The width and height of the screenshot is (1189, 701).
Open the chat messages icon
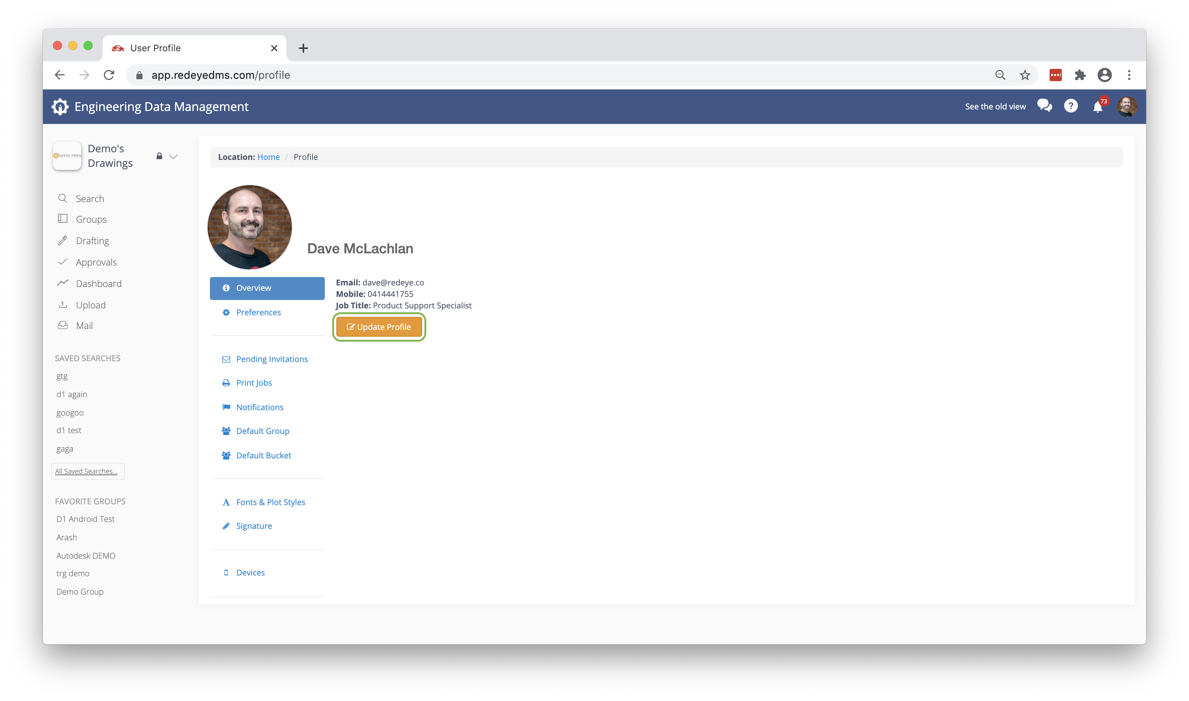[1044, 106]
